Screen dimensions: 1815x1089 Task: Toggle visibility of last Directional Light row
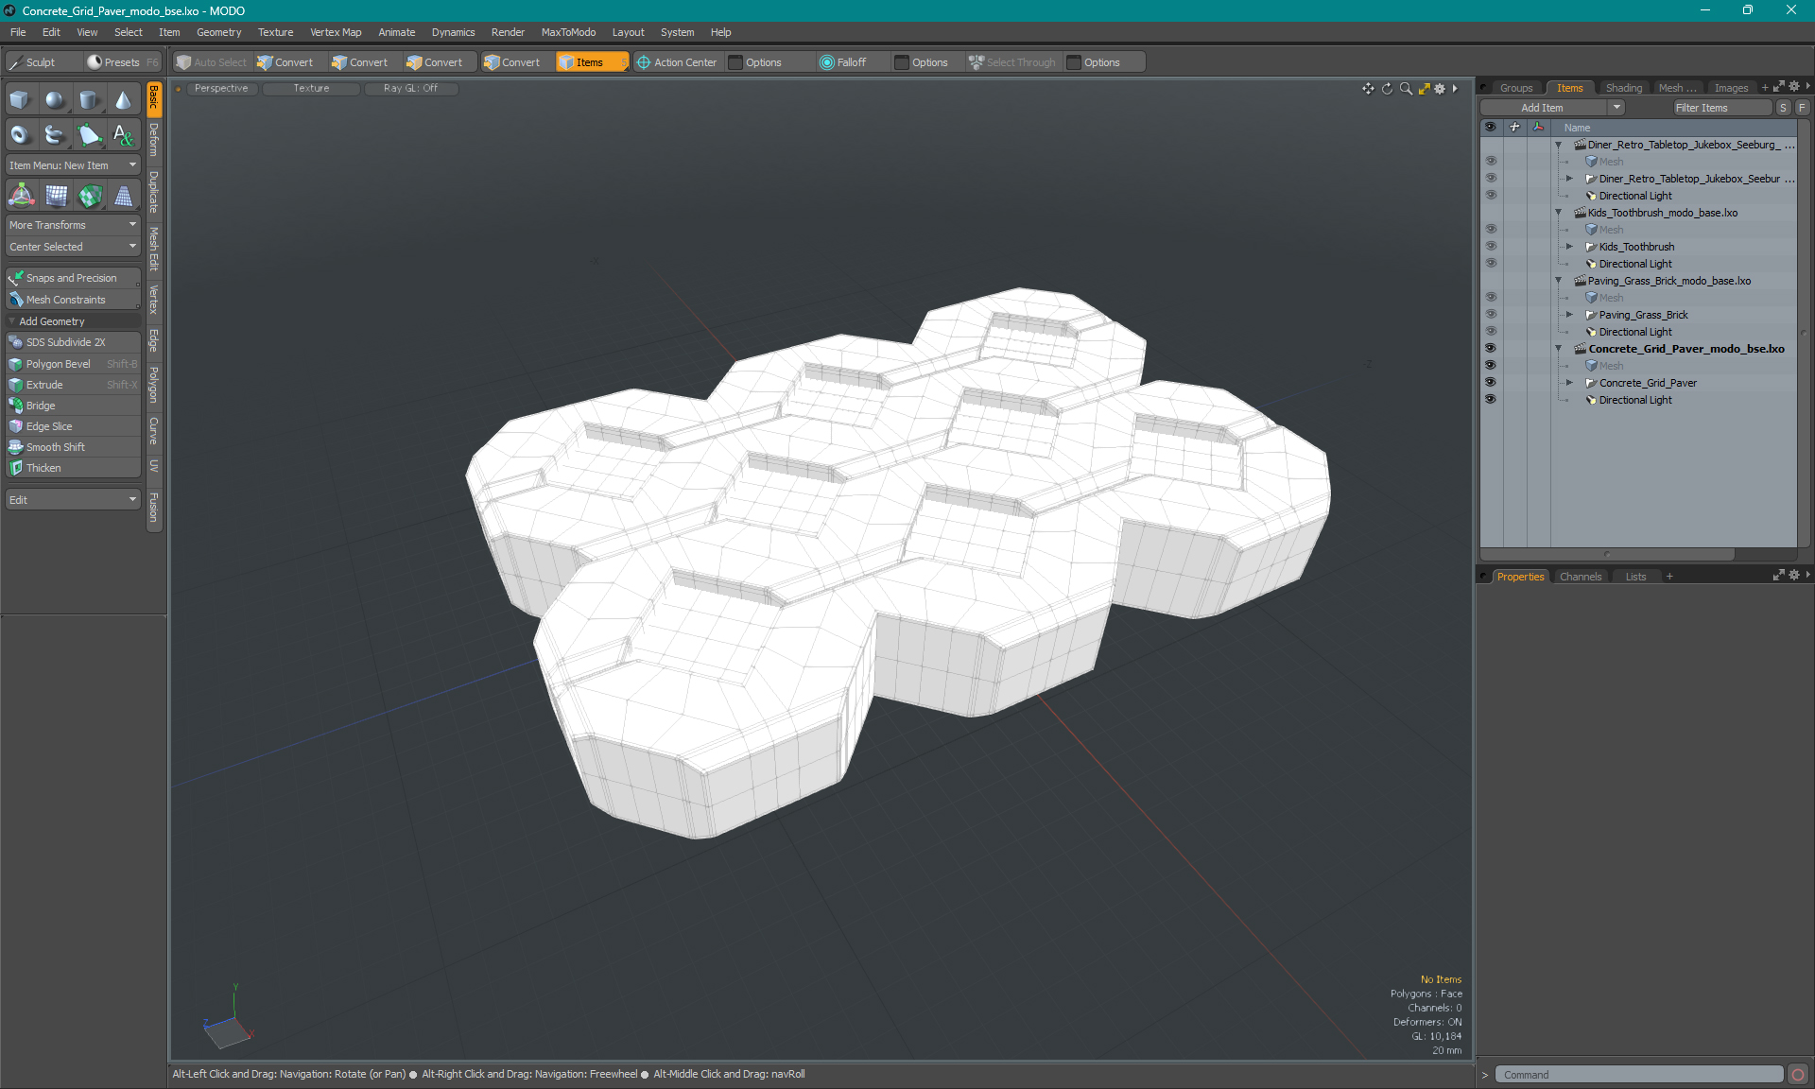point(1491,399)
